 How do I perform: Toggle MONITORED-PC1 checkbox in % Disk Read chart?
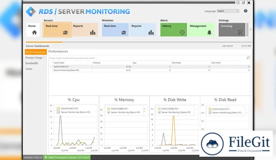(x=210, y=109)
